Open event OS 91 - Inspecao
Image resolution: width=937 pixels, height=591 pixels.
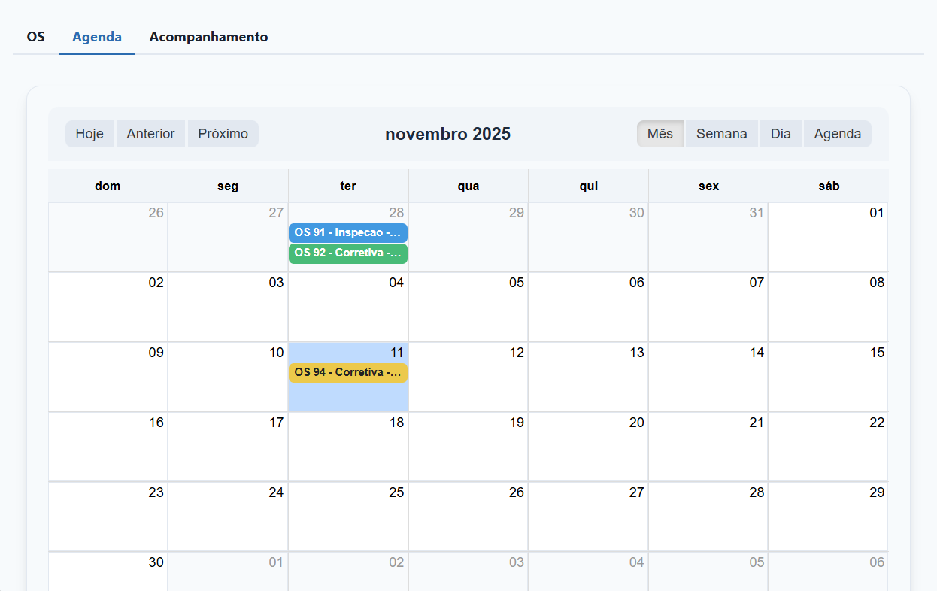(x=347, y=233)
